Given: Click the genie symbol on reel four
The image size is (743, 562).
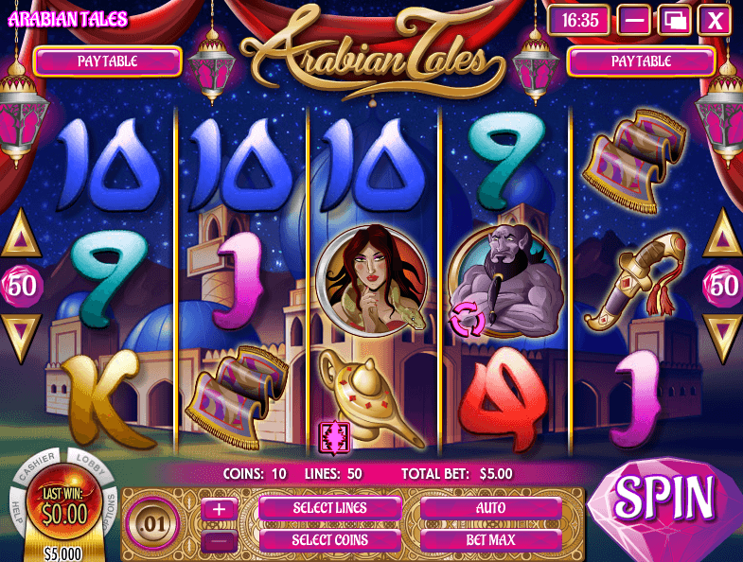Looking at the screenshot, I should [x=506, y=283].
